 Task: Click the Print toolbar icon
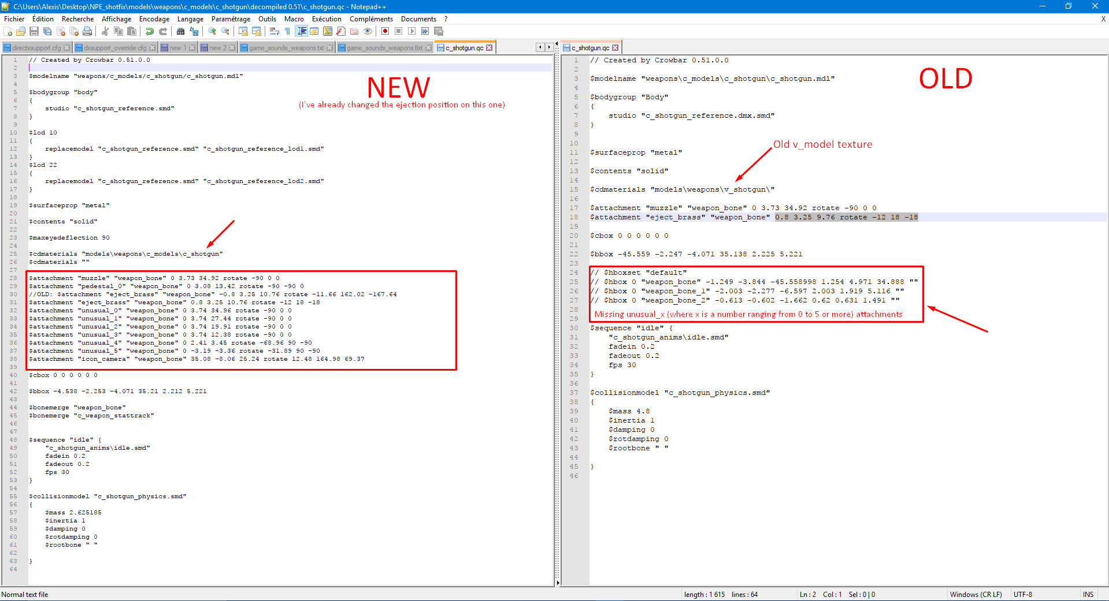click(87, 31)
